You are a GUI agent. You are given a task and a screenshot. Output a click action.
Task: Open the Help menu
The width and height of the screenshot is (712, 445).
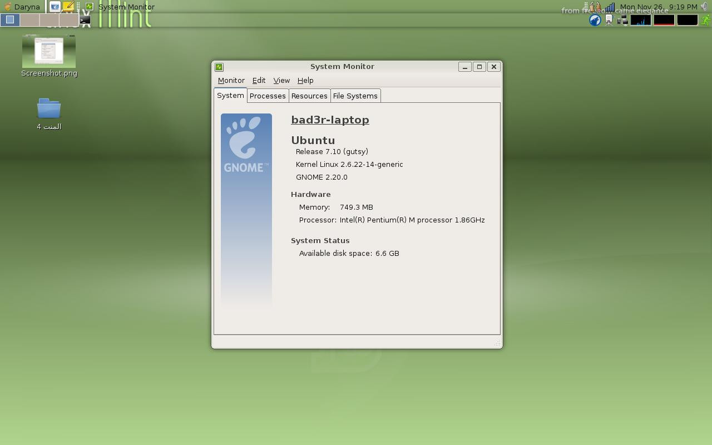click(305, 81)
